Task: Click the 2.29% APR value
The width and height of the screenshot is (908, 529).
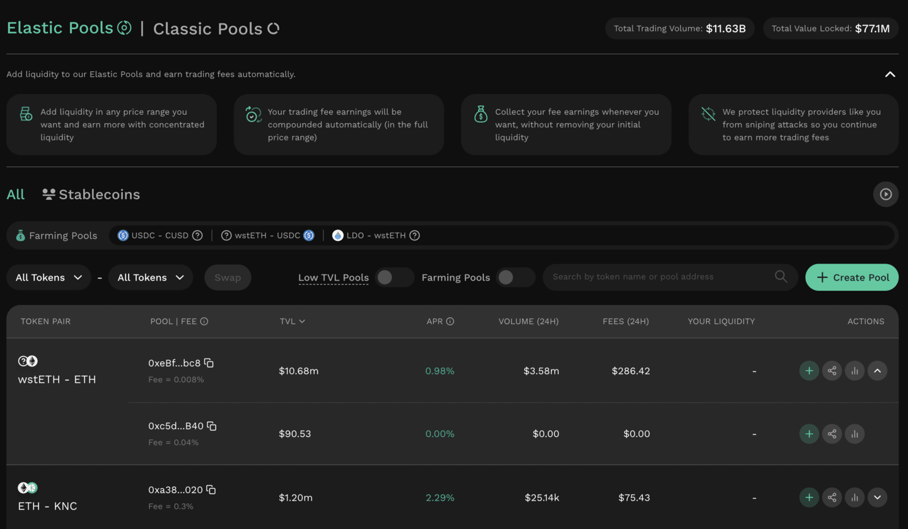Action: [439, 497]
